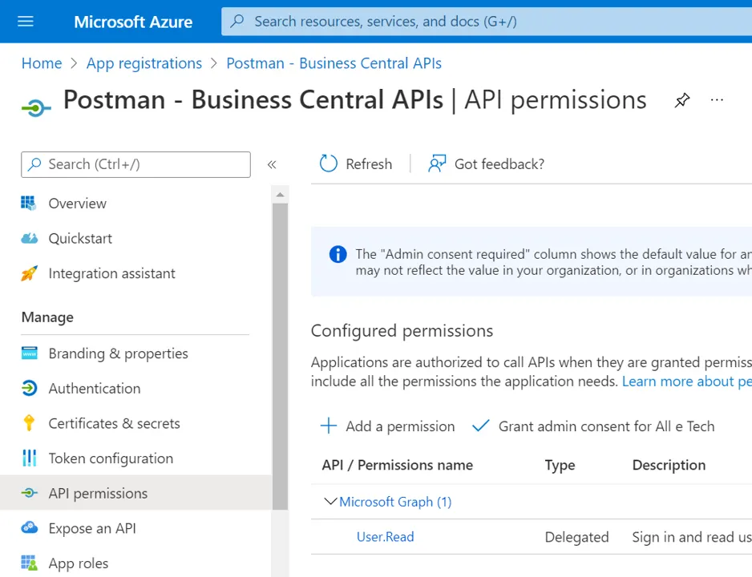
Task: Collapse the Microsoft Graph (1) group chevron
Action: click(x=330, y=502)
